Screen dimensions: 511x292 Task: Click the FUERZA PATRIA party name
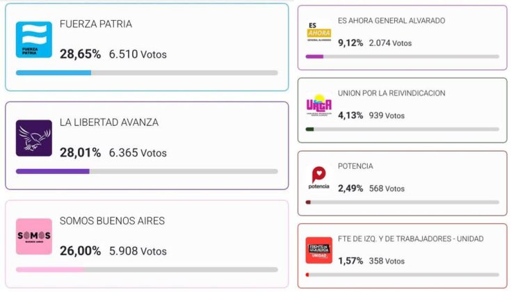pos(95,24)
